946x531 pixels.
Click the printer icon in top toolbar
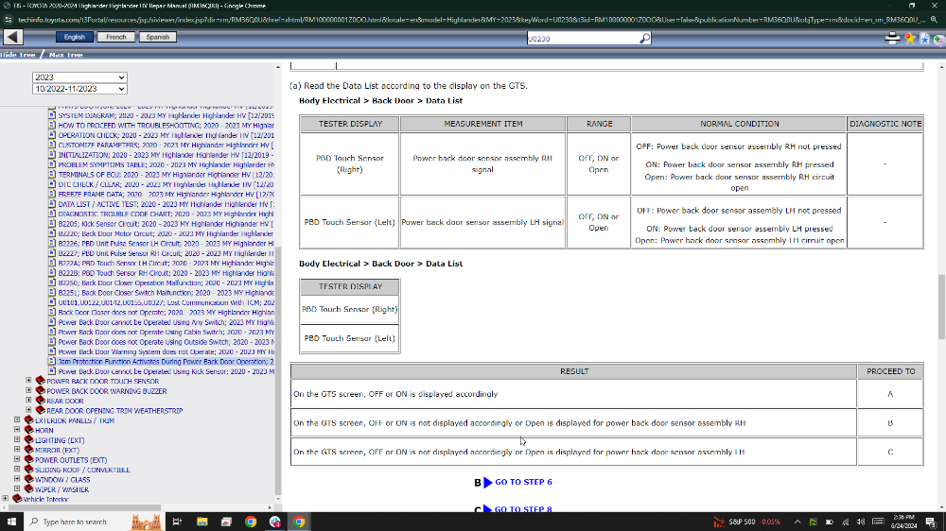(x=892, y=38)
